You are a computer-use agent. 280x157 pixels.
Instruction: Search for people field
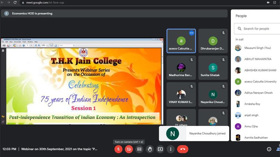click(x=257, y=29)
